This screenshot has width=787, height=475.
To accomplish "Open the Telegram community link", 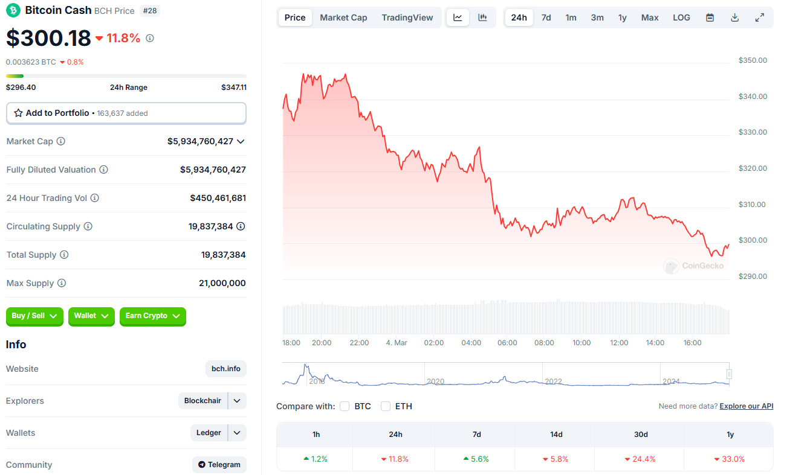I will point(219,465).
